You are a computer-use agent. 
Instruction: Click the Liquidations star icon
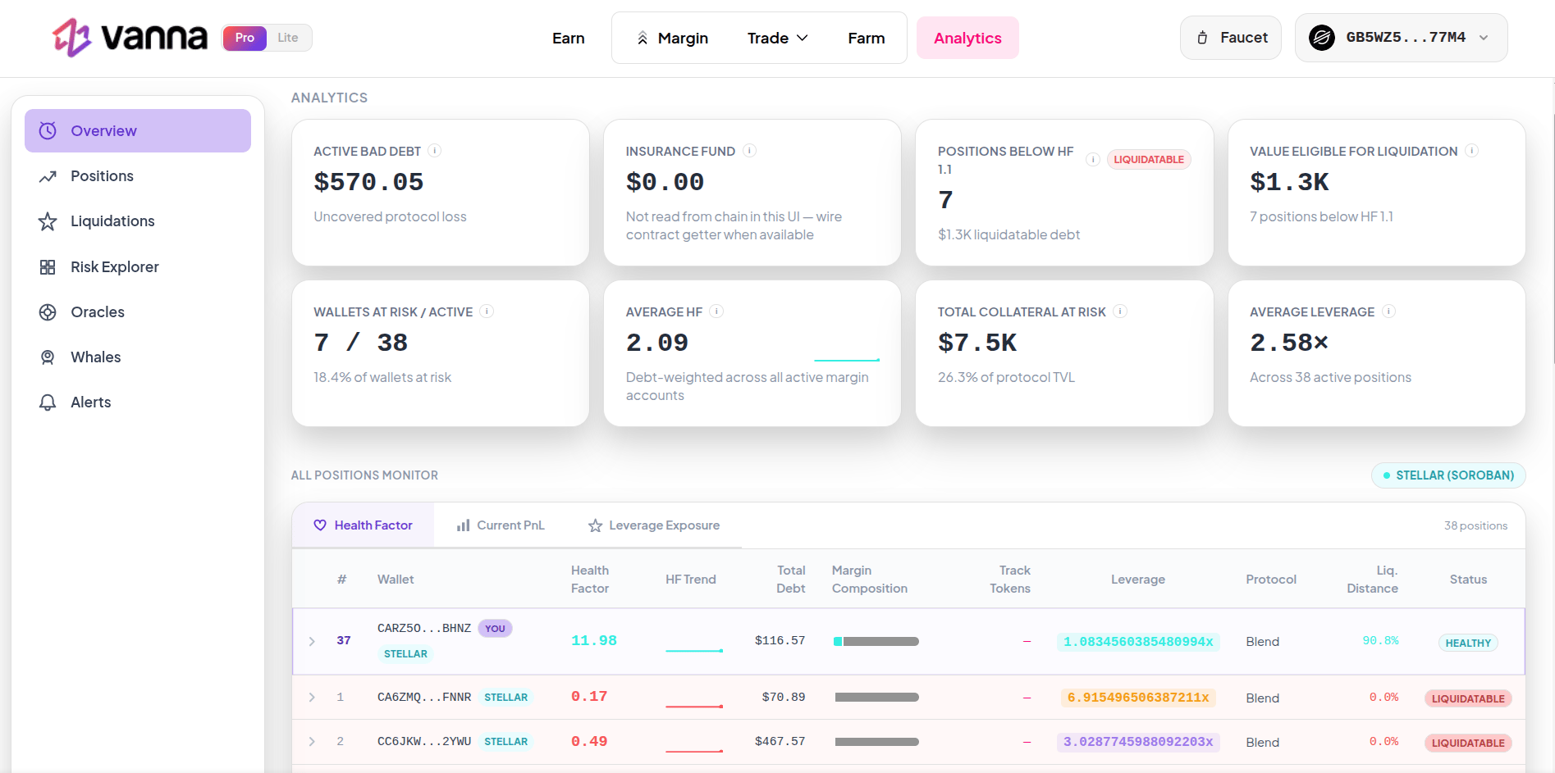point(48,221)
